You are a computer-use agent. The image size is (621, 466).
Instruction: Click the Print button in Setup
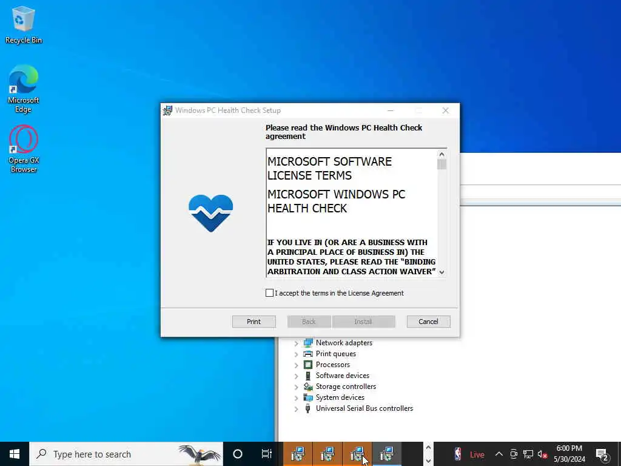(x=254, y=322)
